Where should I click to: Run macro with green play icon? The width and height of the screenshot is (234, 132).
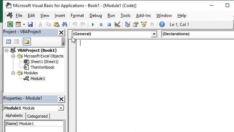tap(93, 25)
